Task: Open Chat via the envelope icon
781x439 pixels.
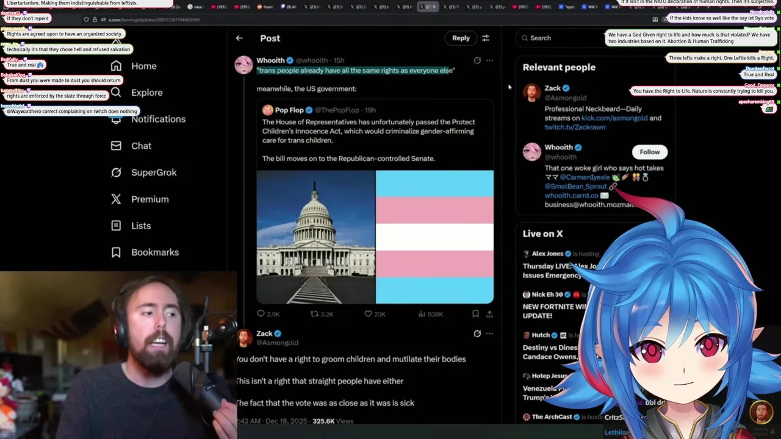Action: 116,146
